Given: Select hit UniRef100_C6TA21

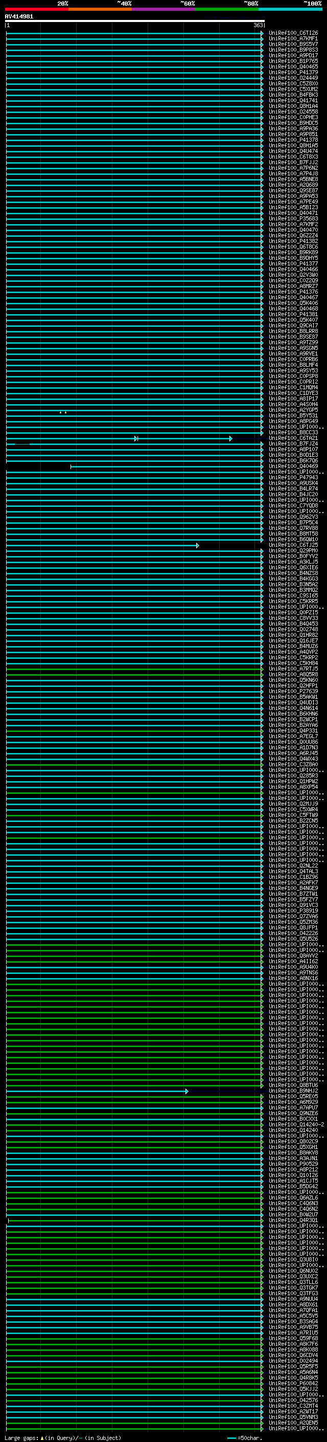Looking at the screenshot, I should (x=293, y=438).
